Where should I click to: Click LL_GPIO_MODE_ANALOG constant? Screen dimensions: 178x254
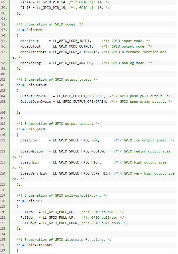pyautogui.click(x=73, y=63)
